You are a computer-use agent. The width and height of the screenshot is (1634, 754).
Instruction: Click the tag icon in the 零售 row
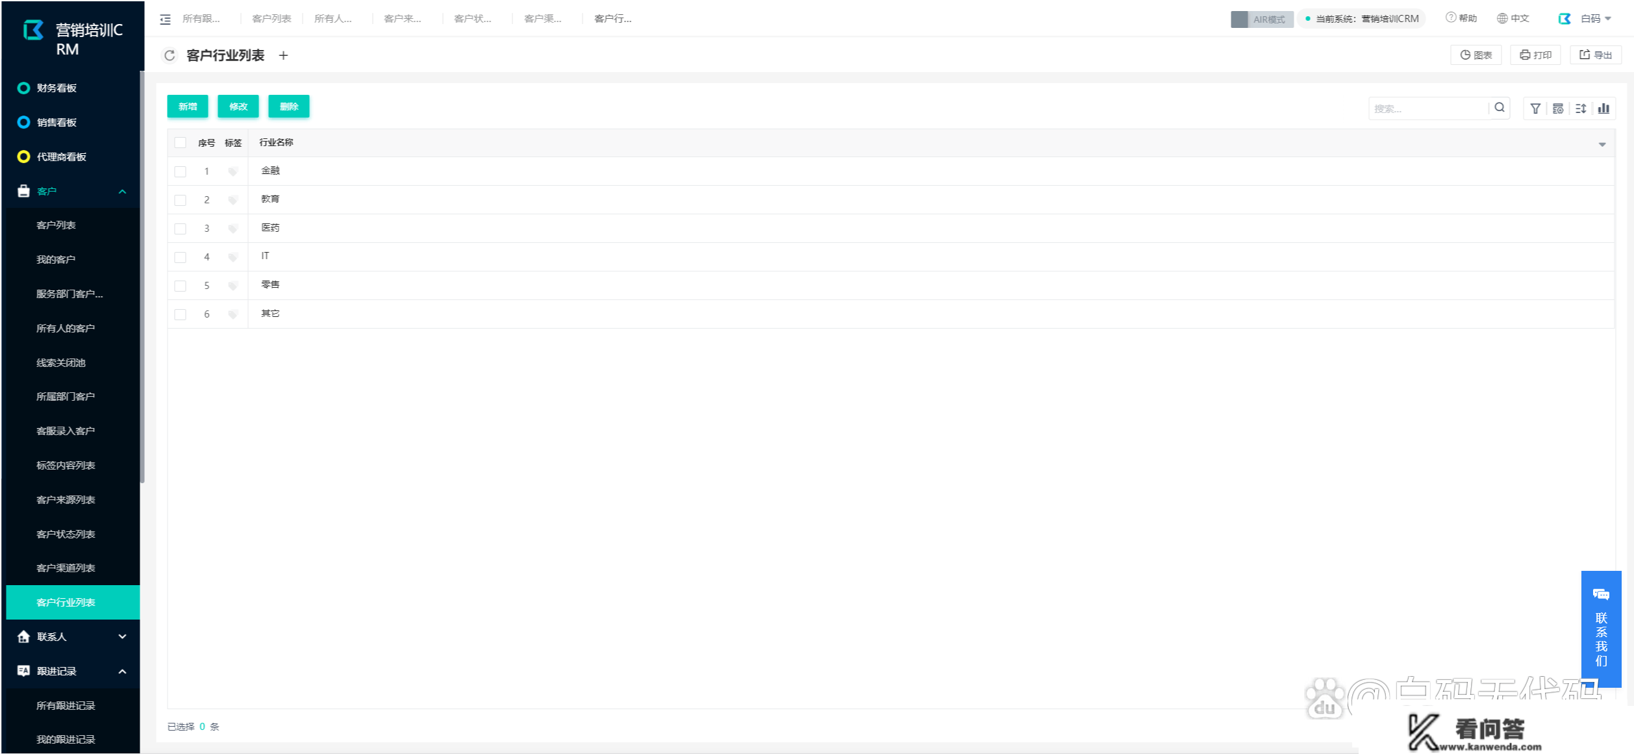[233, 286]
